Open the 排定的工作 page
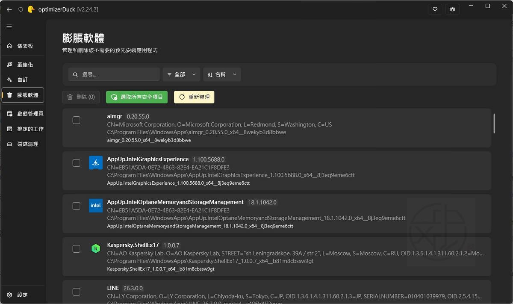This screenshot has width=513, height=304. 23,129
